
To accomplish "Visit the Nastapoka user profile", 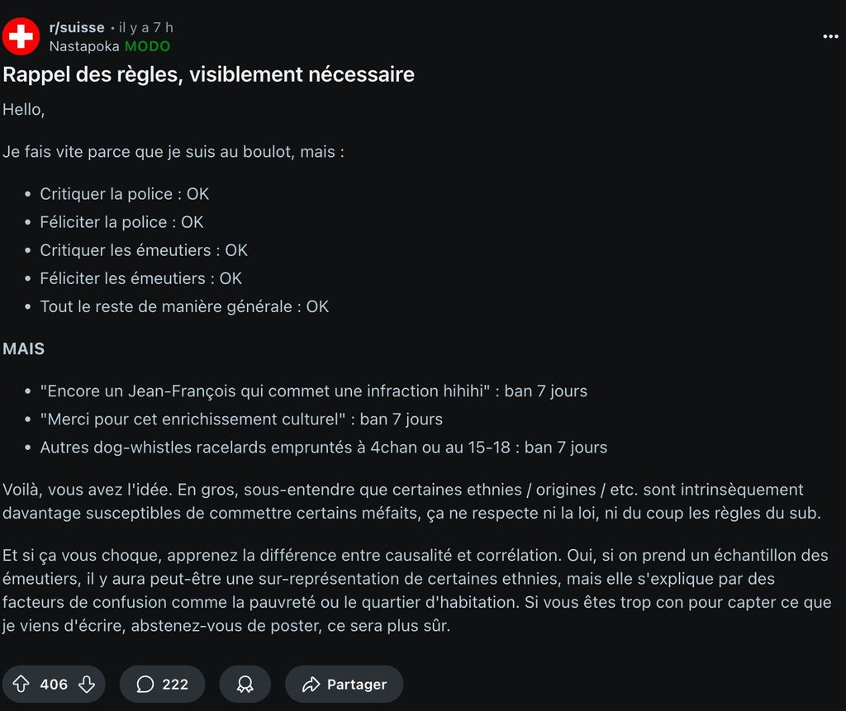I will pos(84,46).
